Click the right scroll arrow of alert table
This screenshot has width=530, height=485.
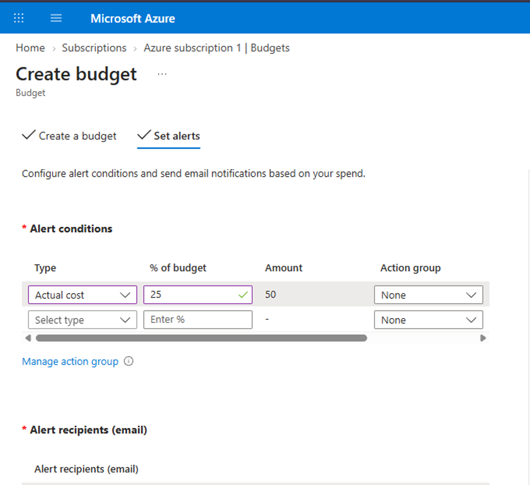point(483,338)
